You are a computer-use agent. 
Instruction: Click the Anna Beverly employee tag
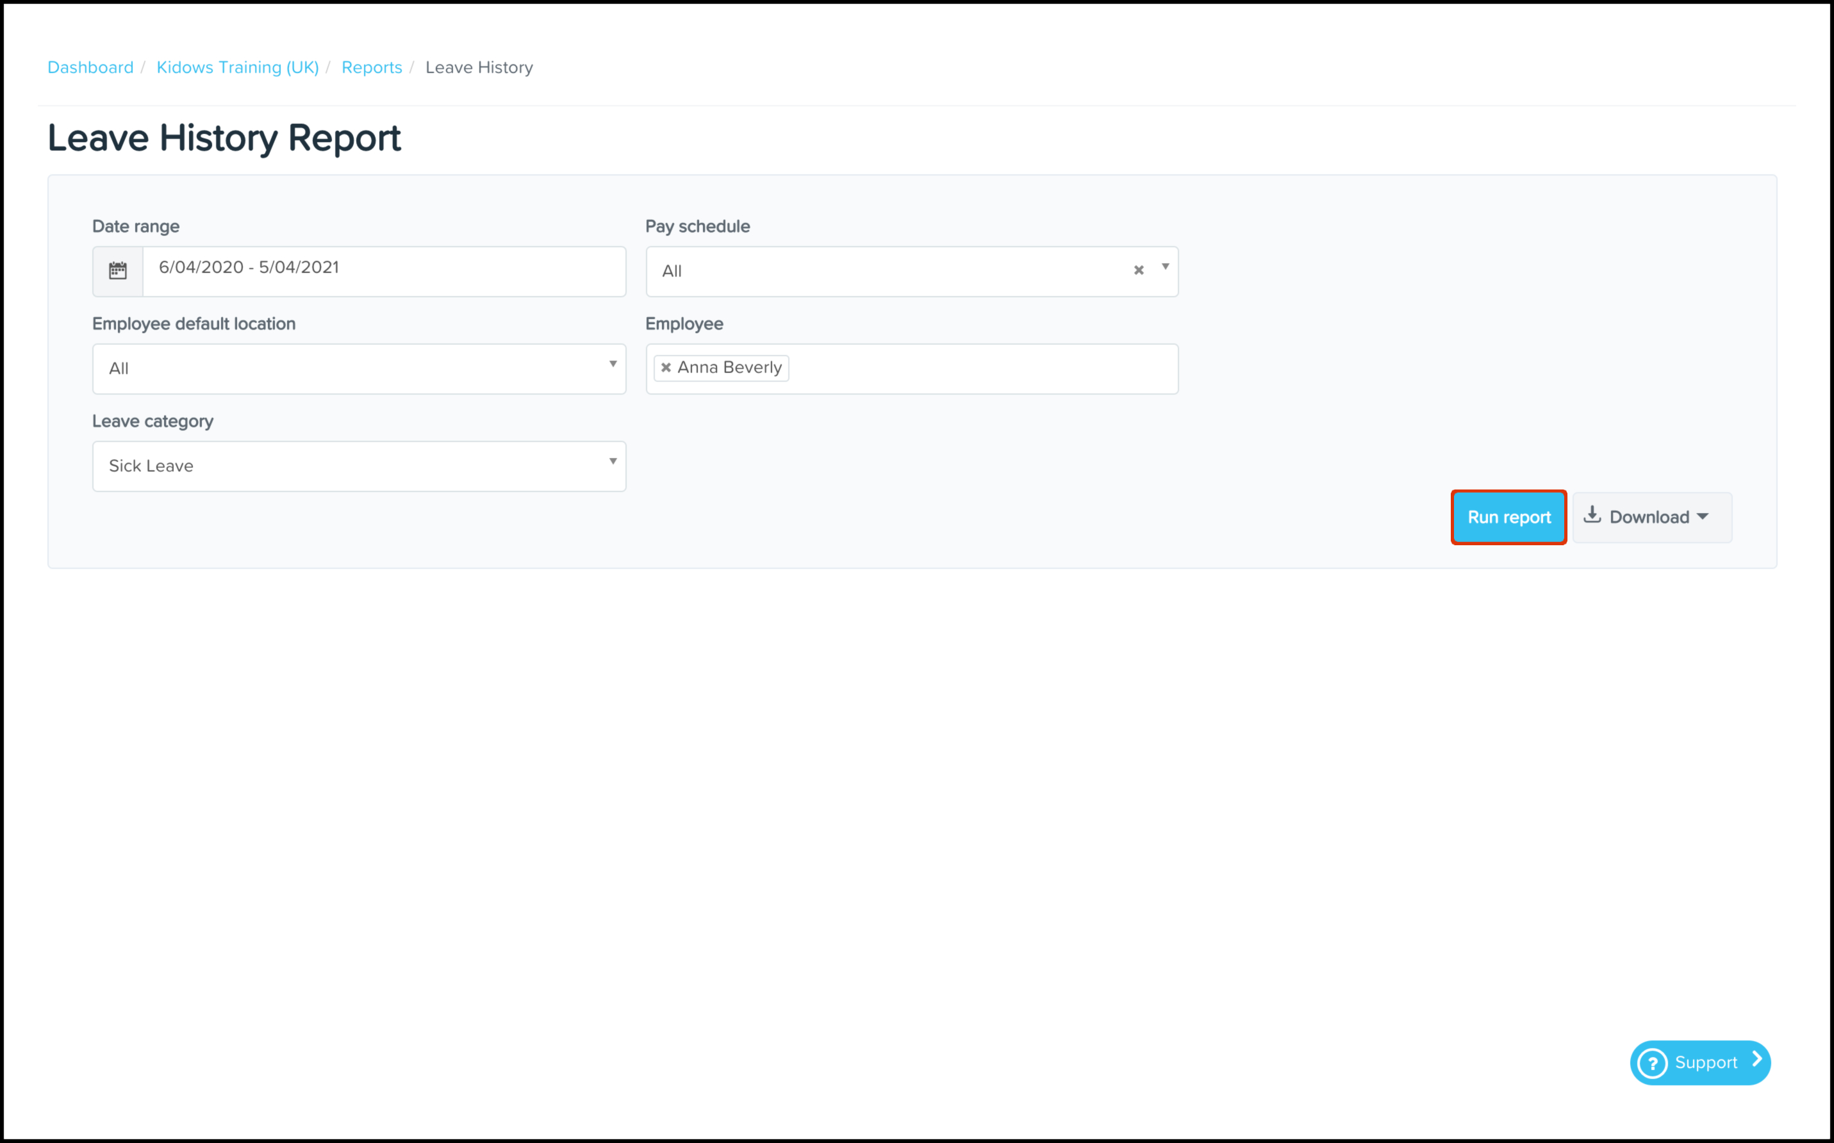click(729, 367)
